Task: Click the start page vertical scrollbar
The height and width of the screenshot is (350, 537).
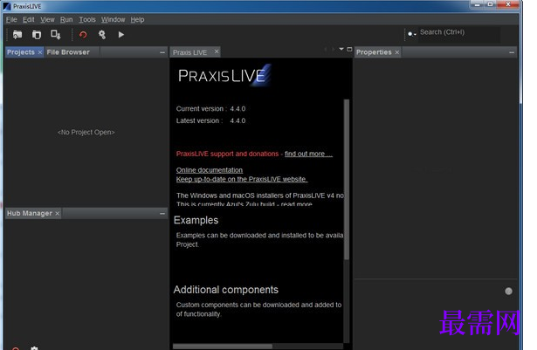Action: tap(347, 179)
